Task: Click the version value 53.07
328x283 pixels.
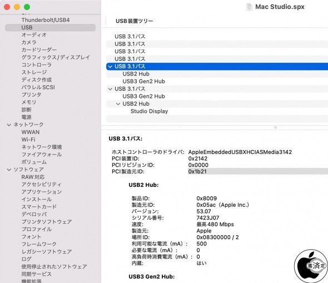Action: (203, 211)
